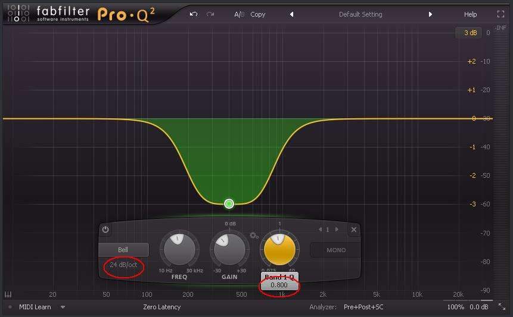The height and width of the screenshot is (317, 513).
Task: Click the undo arrow icon
Action: (194, 14)
